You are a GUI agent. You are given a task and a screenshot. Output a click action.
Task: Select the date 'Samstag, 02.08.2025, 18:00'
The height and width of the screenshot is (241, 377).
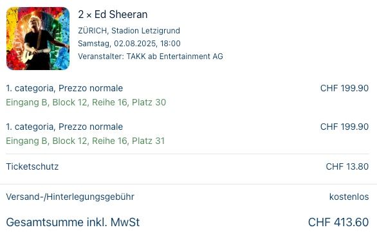pos(129,44)
